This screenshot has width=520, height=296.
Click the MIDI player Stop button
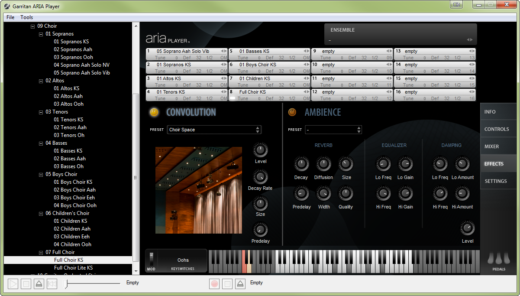click(x=26, y=284)
